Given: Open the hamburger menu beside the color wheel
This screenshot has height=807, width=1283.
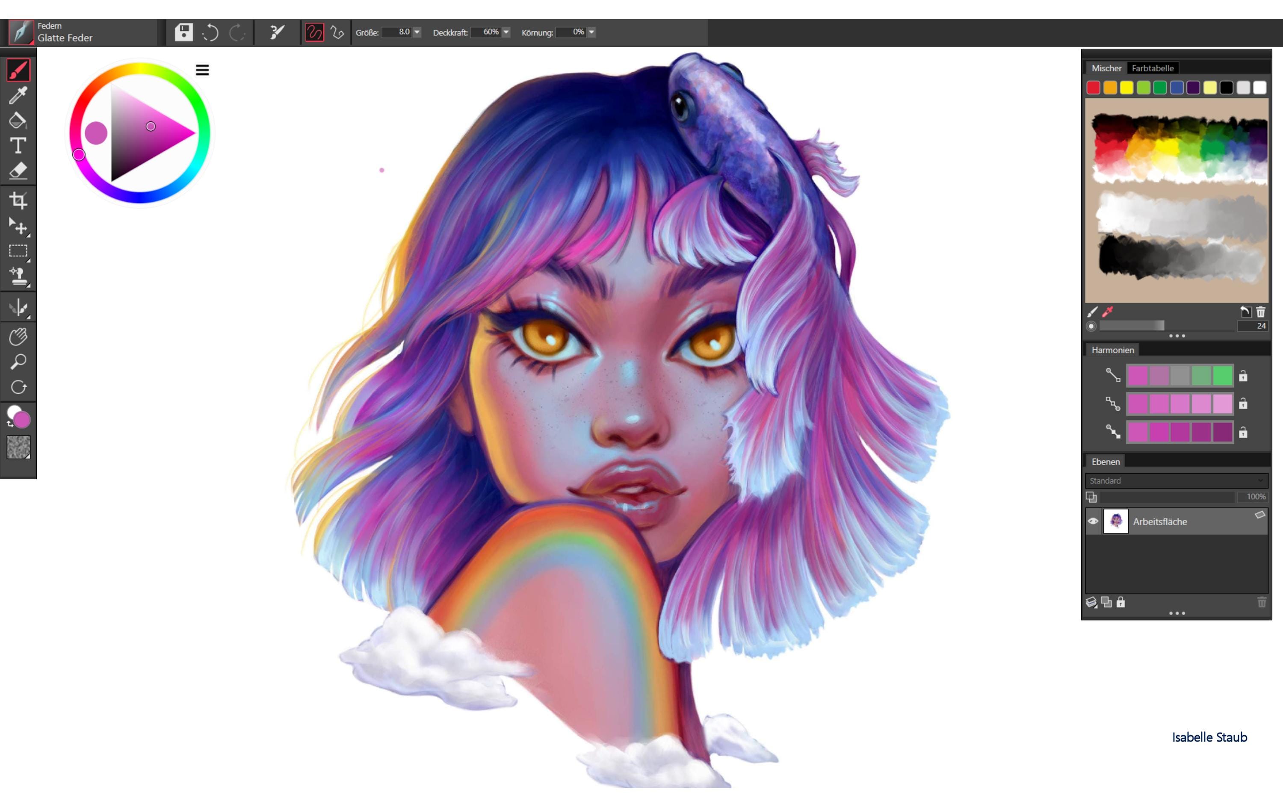Looking at the screenshot, I should [202, 69].
